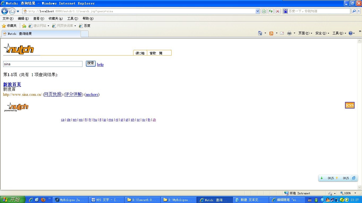
Task: Open the 编辑(E) menu
Action: pyautogui.click(x=23, y=19)
